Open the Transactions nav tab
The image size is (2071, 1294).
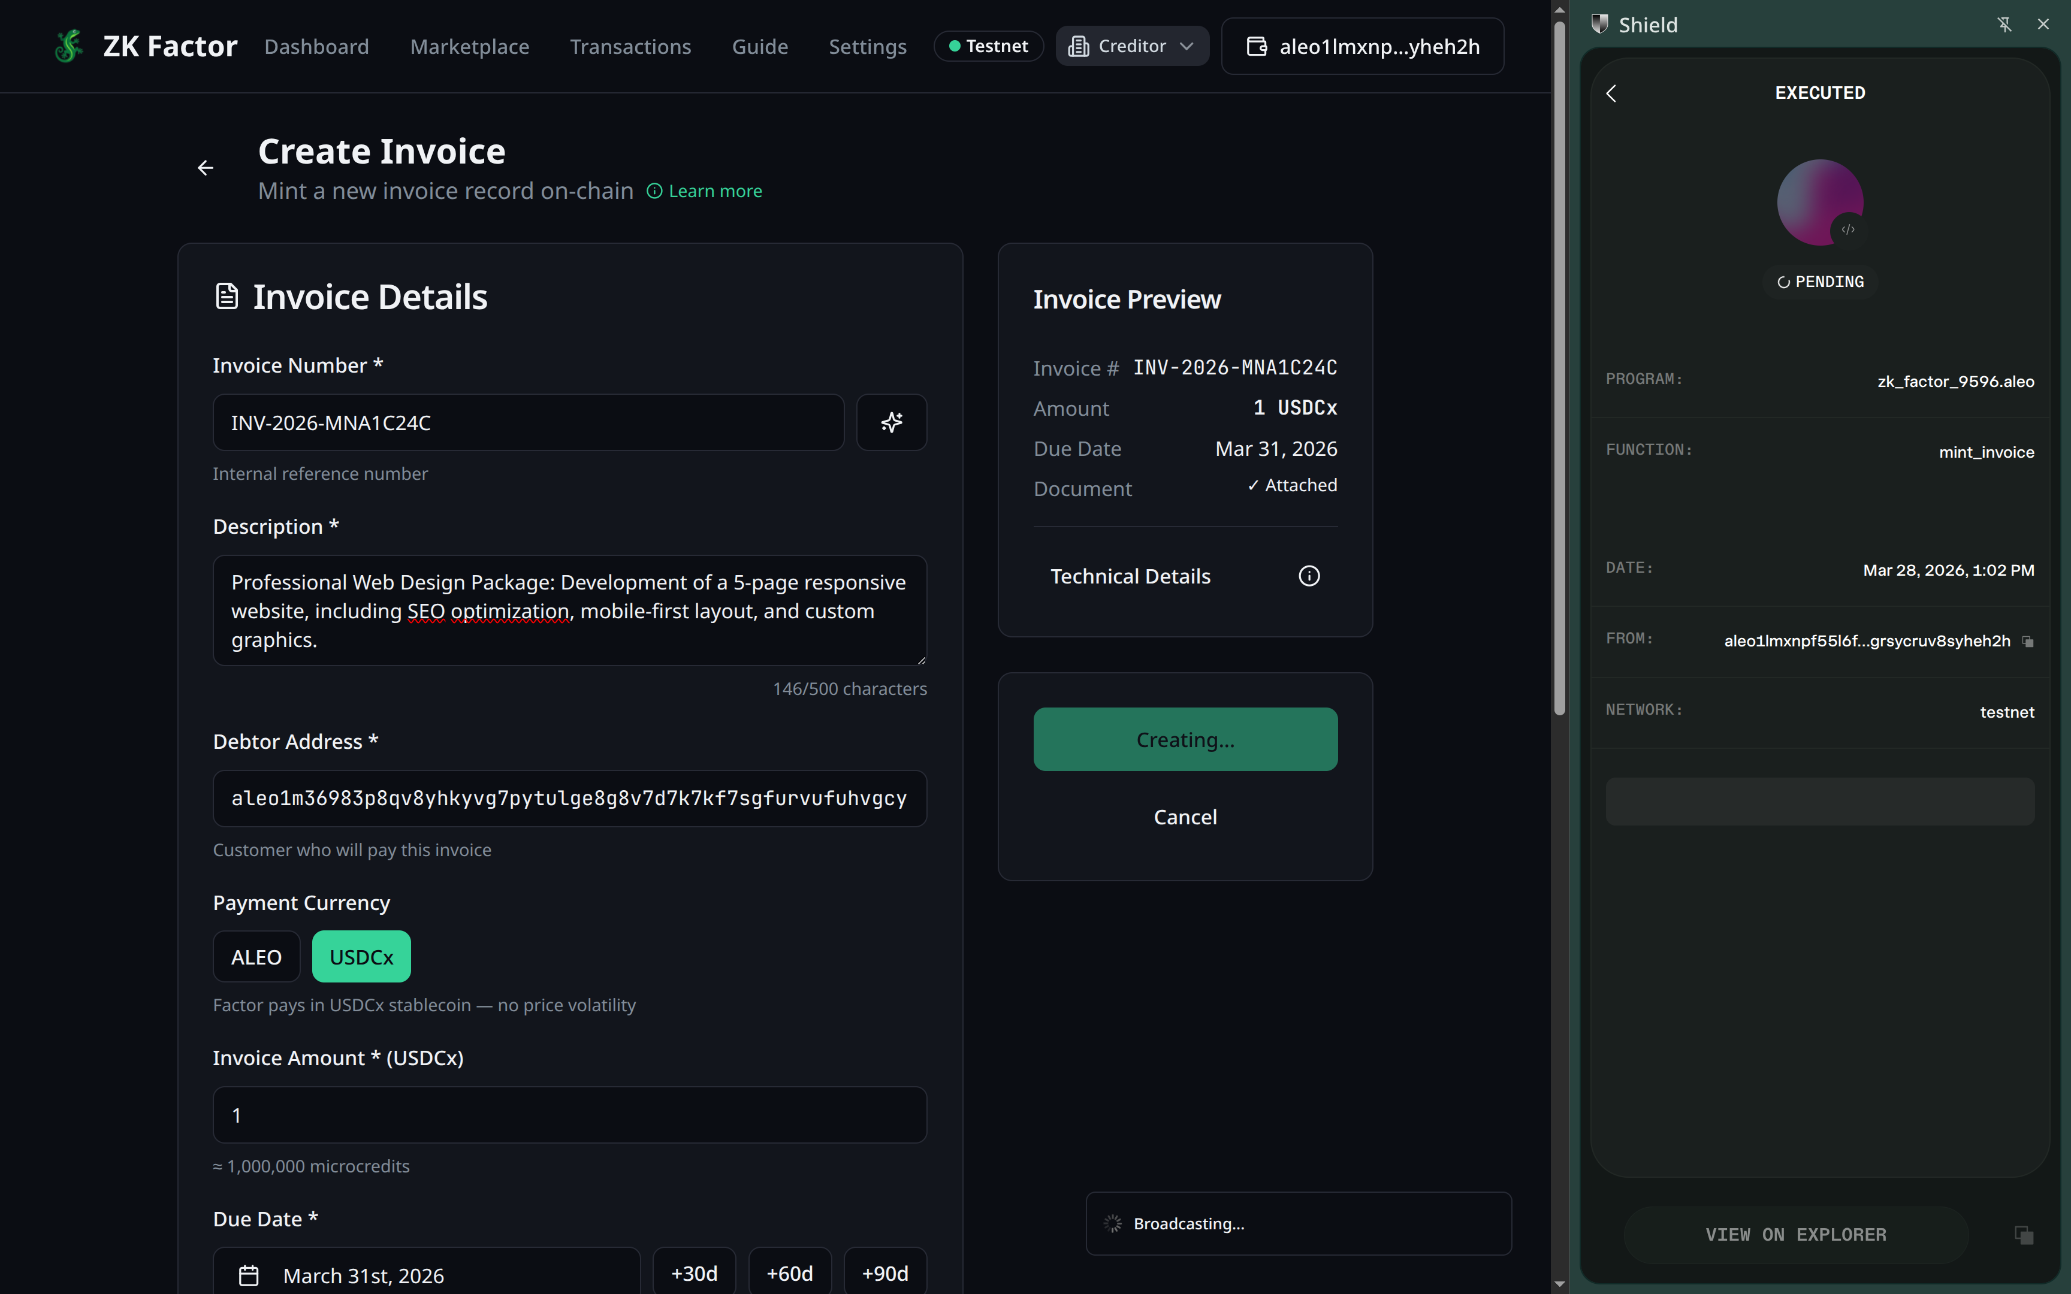(630, 46)
